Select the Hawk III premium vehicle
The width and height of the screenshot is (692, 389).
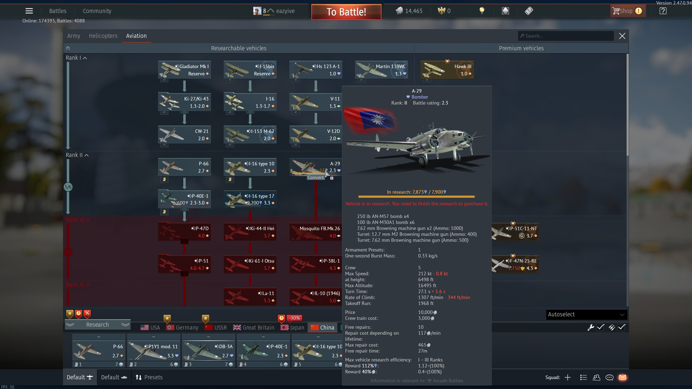point(447,70)
